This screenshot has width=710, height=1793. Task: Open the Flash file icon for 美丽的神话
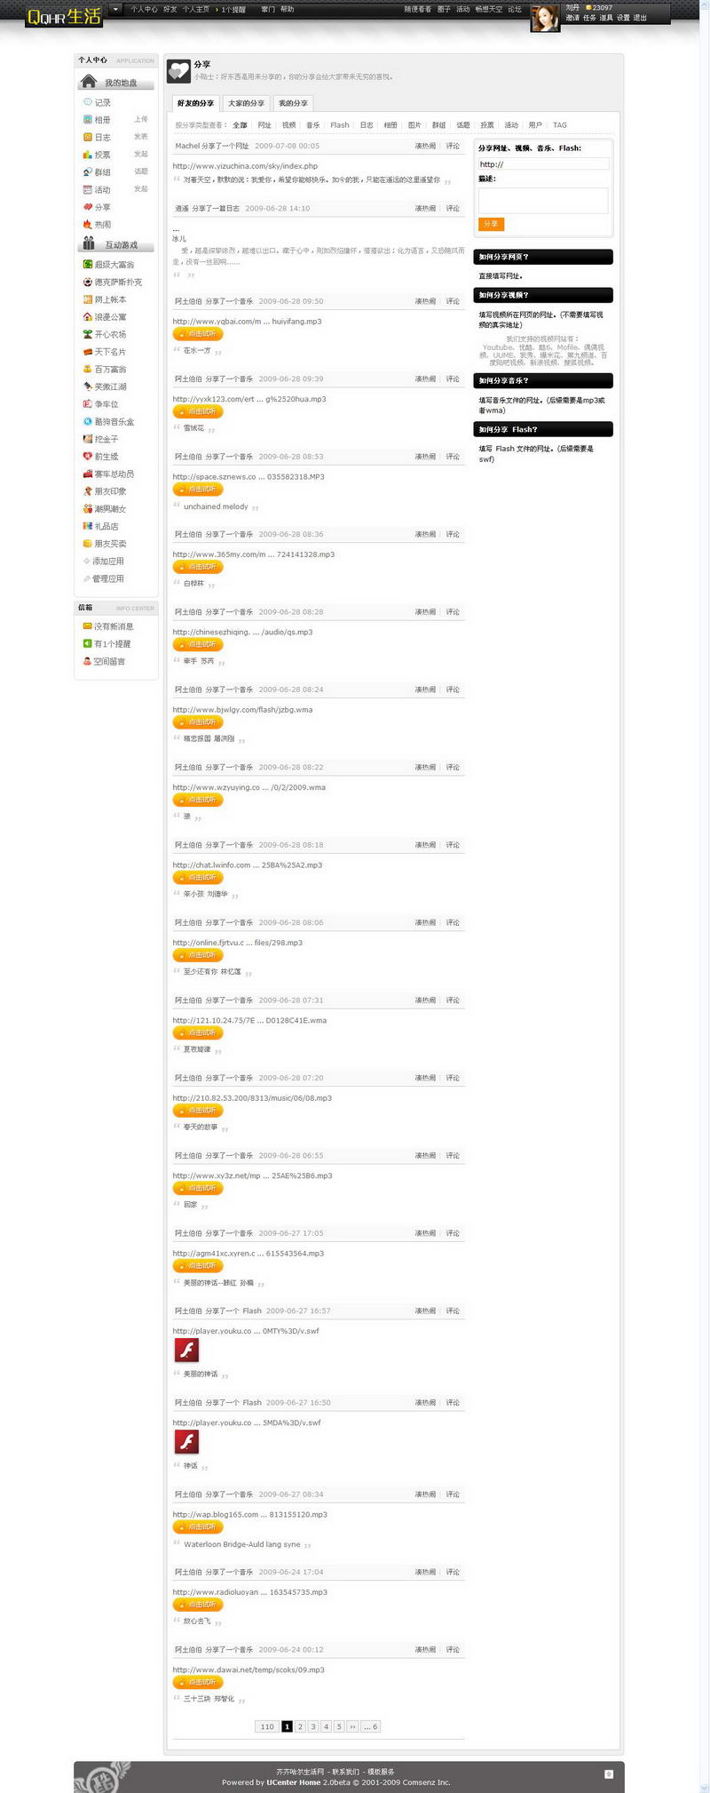pos(186,1351)
